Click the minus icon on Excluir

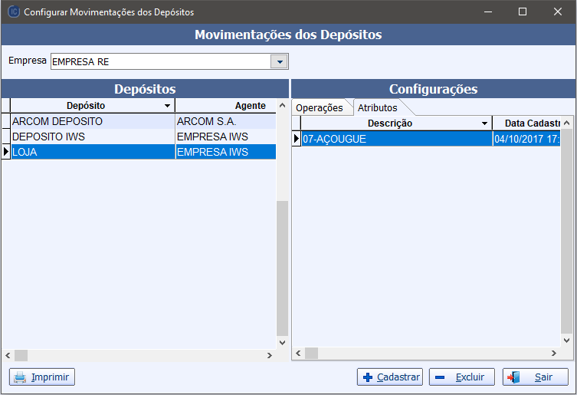(440, 377)
